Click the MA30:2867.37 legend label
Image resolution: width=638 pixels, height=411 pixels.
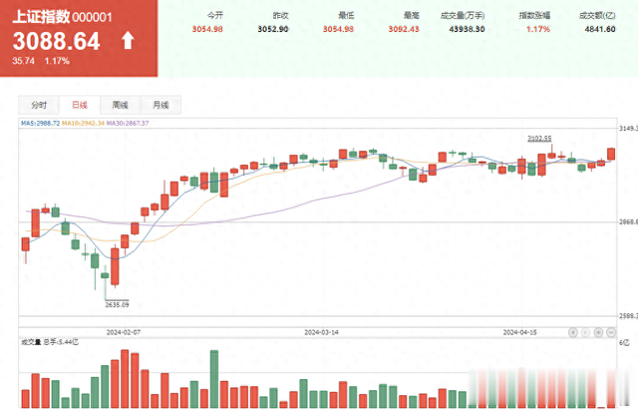(x=128, y=123)
